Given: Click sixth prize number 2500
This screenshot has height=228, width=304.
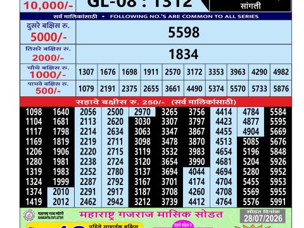Looking at the screenshot, I should 115,112.
